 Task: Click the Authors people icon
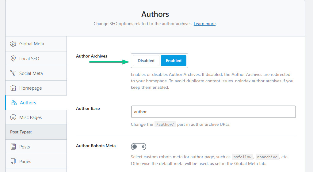point(14,103)
